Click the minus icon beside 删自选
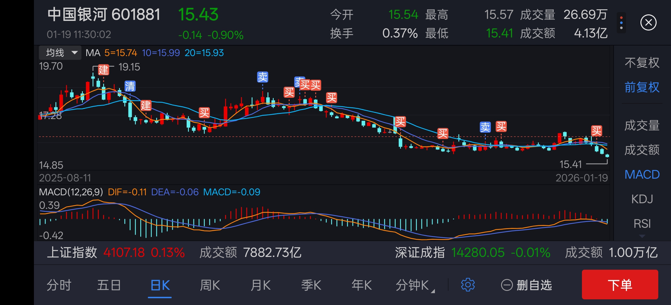This screenshot has width=671, height=305. coord(507,285)
